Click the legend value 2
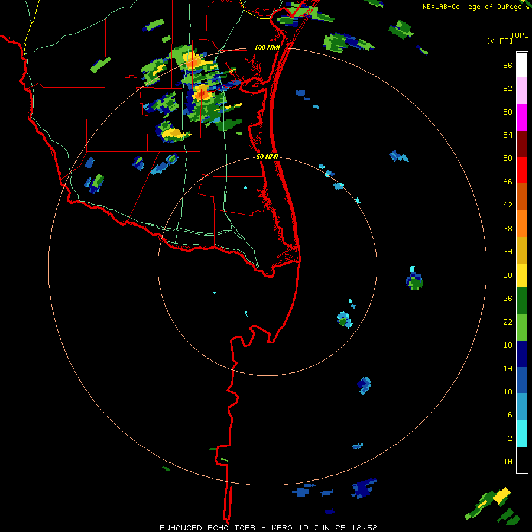This screenshot has height=532, width=532. tap(510, 439)
